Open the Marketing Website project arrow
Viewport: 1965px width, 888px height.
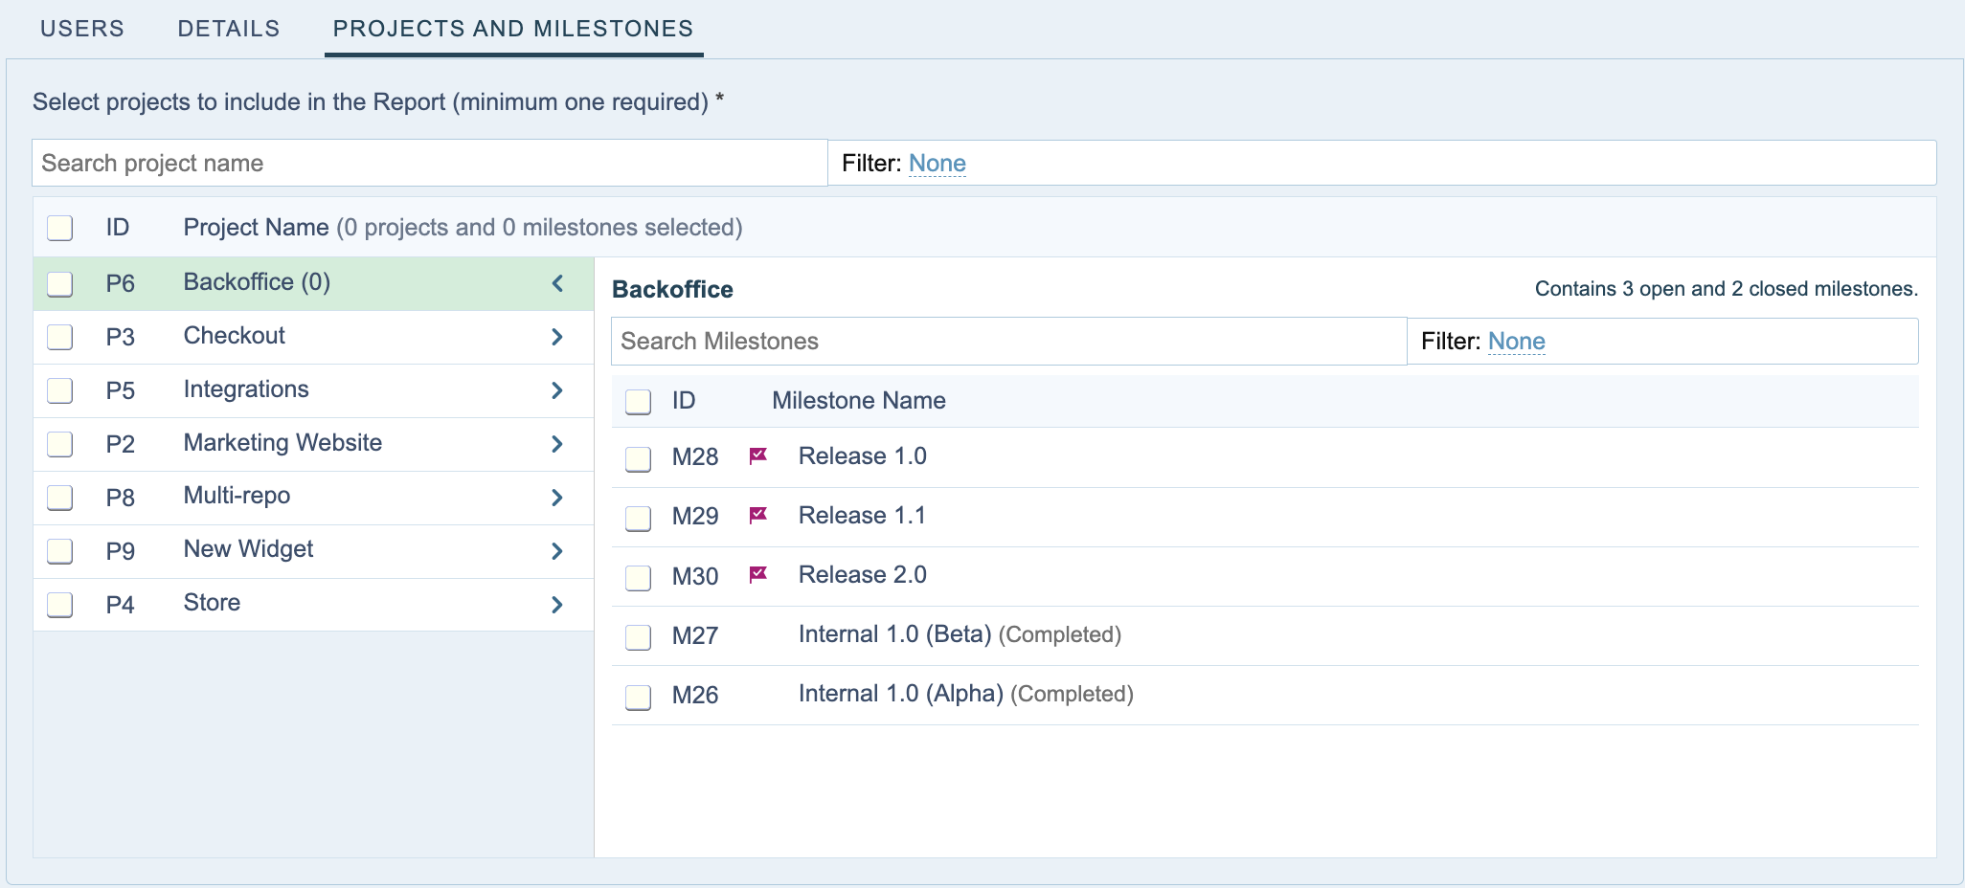click(557, 444)
